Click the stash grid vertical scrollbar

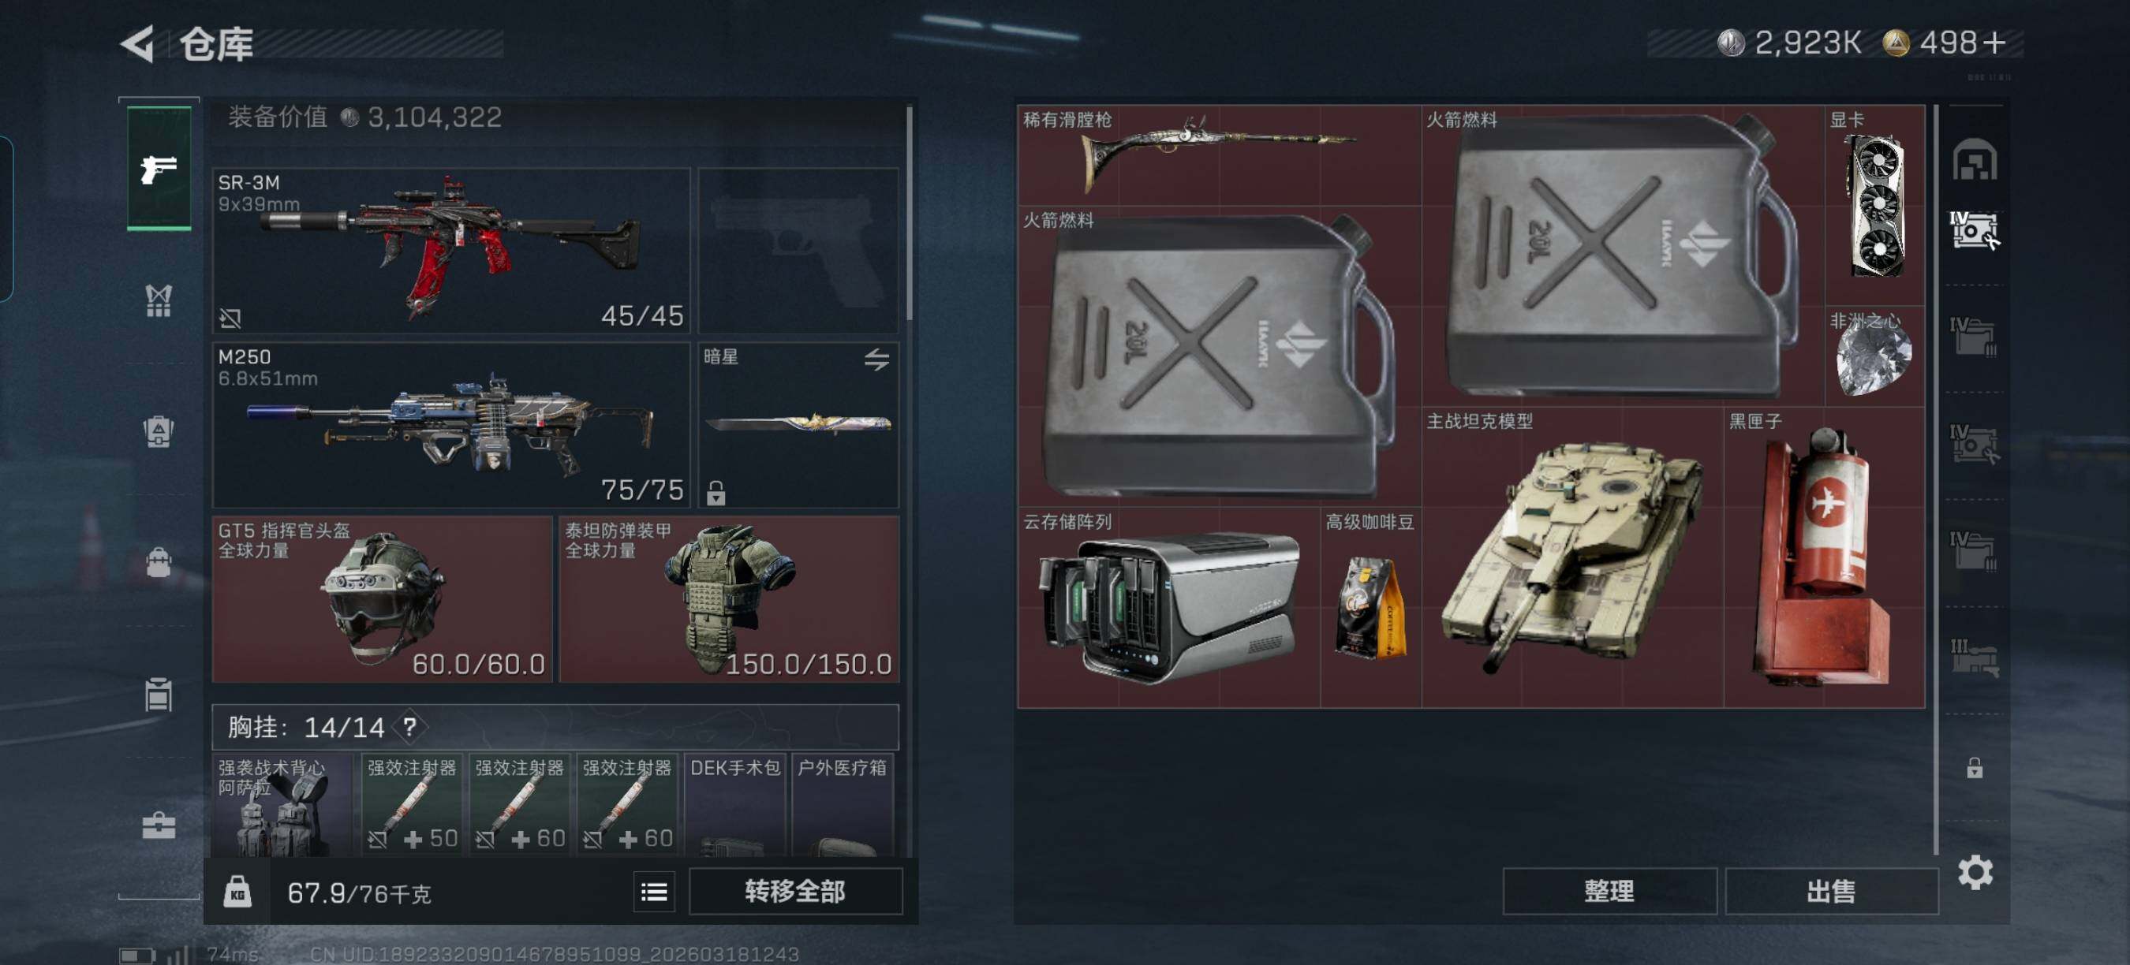click(1937, 479)
